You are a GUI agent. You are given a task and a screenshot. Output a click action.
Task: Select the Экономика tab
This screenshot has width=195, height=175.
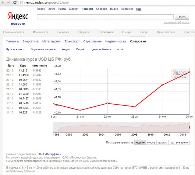click(106, 32)
